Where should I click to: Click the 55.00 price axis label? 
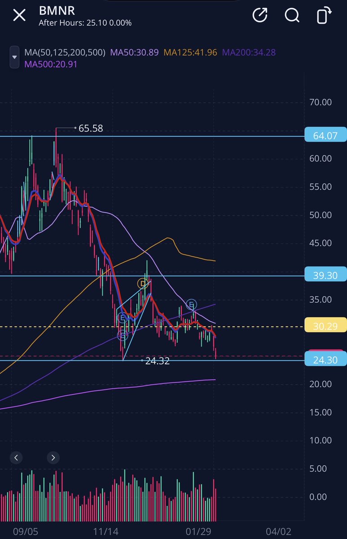pyautogui.click(x=321, y=186)
